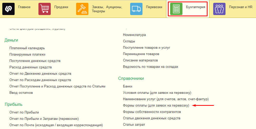
Task: Open Поступление денежных средств
Action: tap(35, 61)
